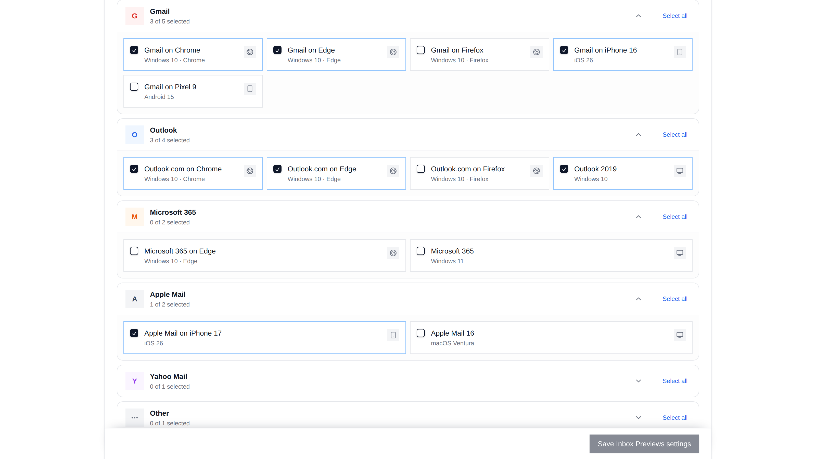Screen dimensions: 816x459
Task: Click the Gmail group title
Action: (160, 11)
